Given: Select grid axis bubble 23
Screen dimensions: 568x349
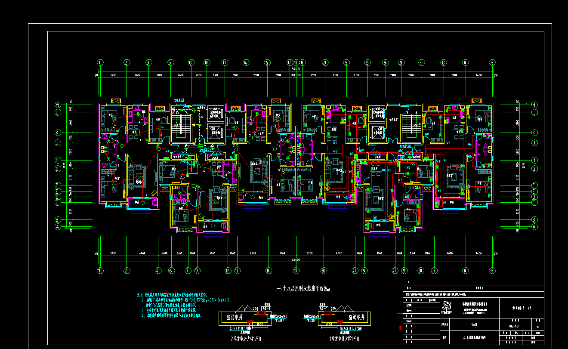Looking at the screenshot, I should (x=355, y=271).
